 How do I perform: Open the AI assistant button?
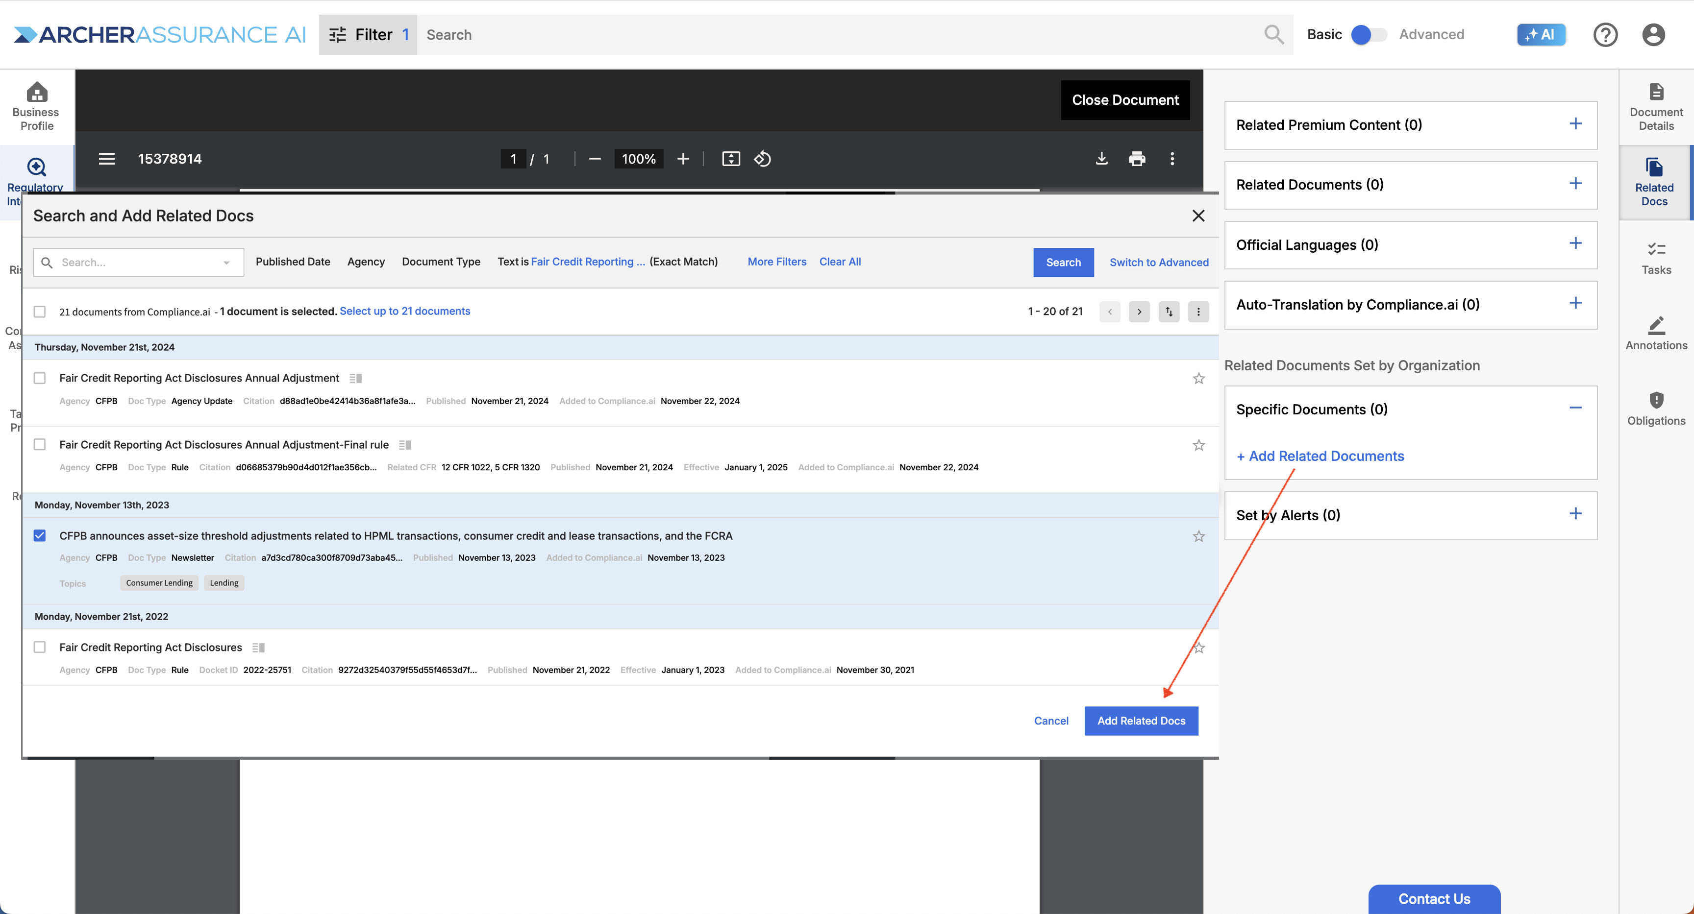(x=1541, y=34)
